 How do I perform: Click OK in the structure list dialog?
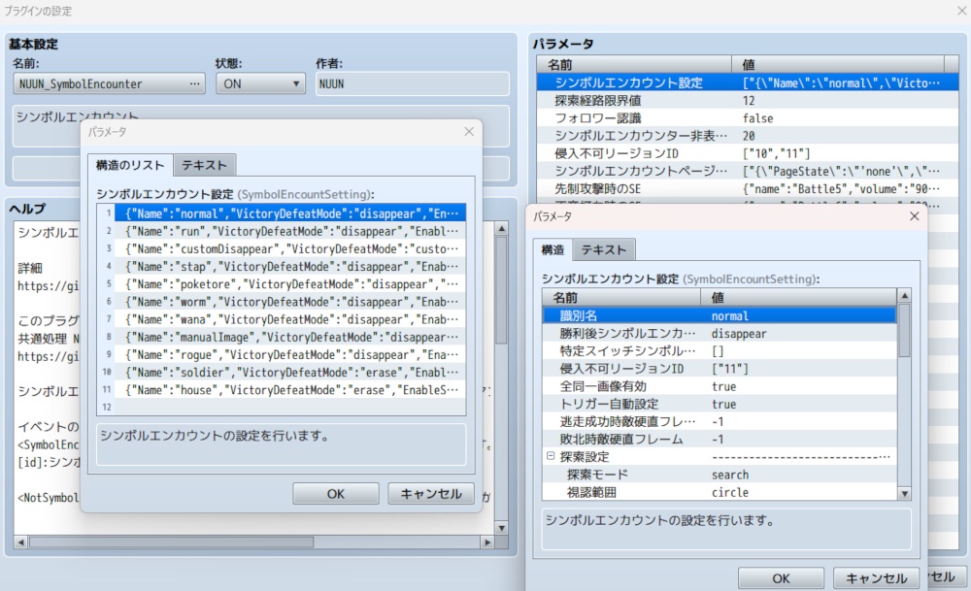point(335,493)
